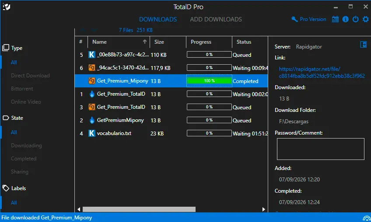371x222 pixels.
Task: Click the Completed status cell
Action: click(245, 81)
